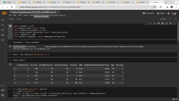Collapse the header with the chevron
Image resolution: width=179 pixels, height=101 pixels.
tap(176, 19)
